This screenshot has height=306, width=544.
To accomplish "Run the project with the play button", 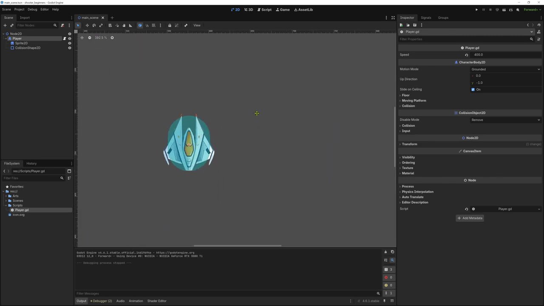I will [x=476, y=10].
